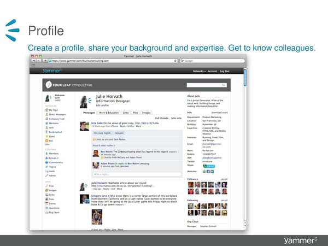
Task: Switch to Work & Education tab
Action: (x=108, y=113)
